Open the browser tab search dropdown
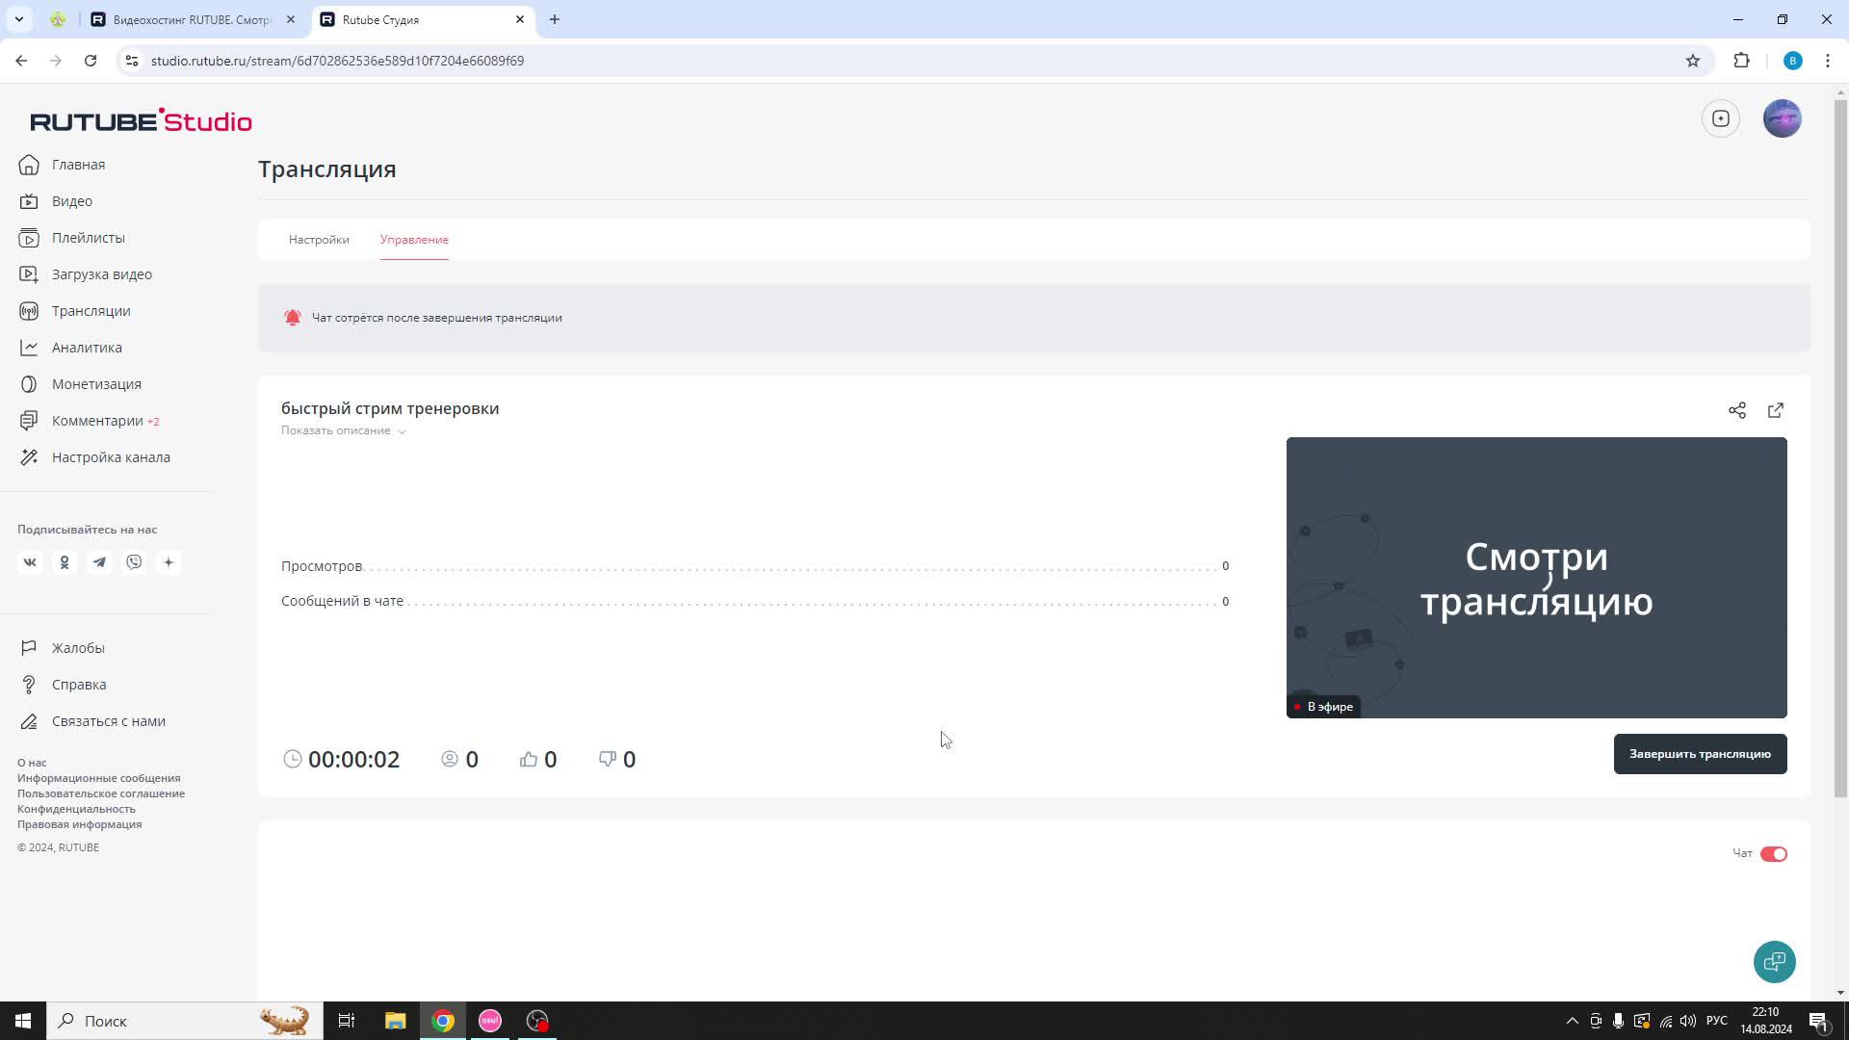This screenshot has width=1849, height=1040. click(x=18, y=19)
